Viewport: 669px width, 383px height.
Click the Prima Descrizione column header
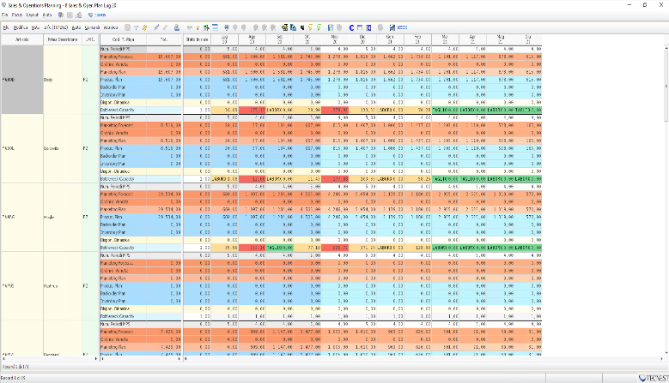click(x=62, y=39)
